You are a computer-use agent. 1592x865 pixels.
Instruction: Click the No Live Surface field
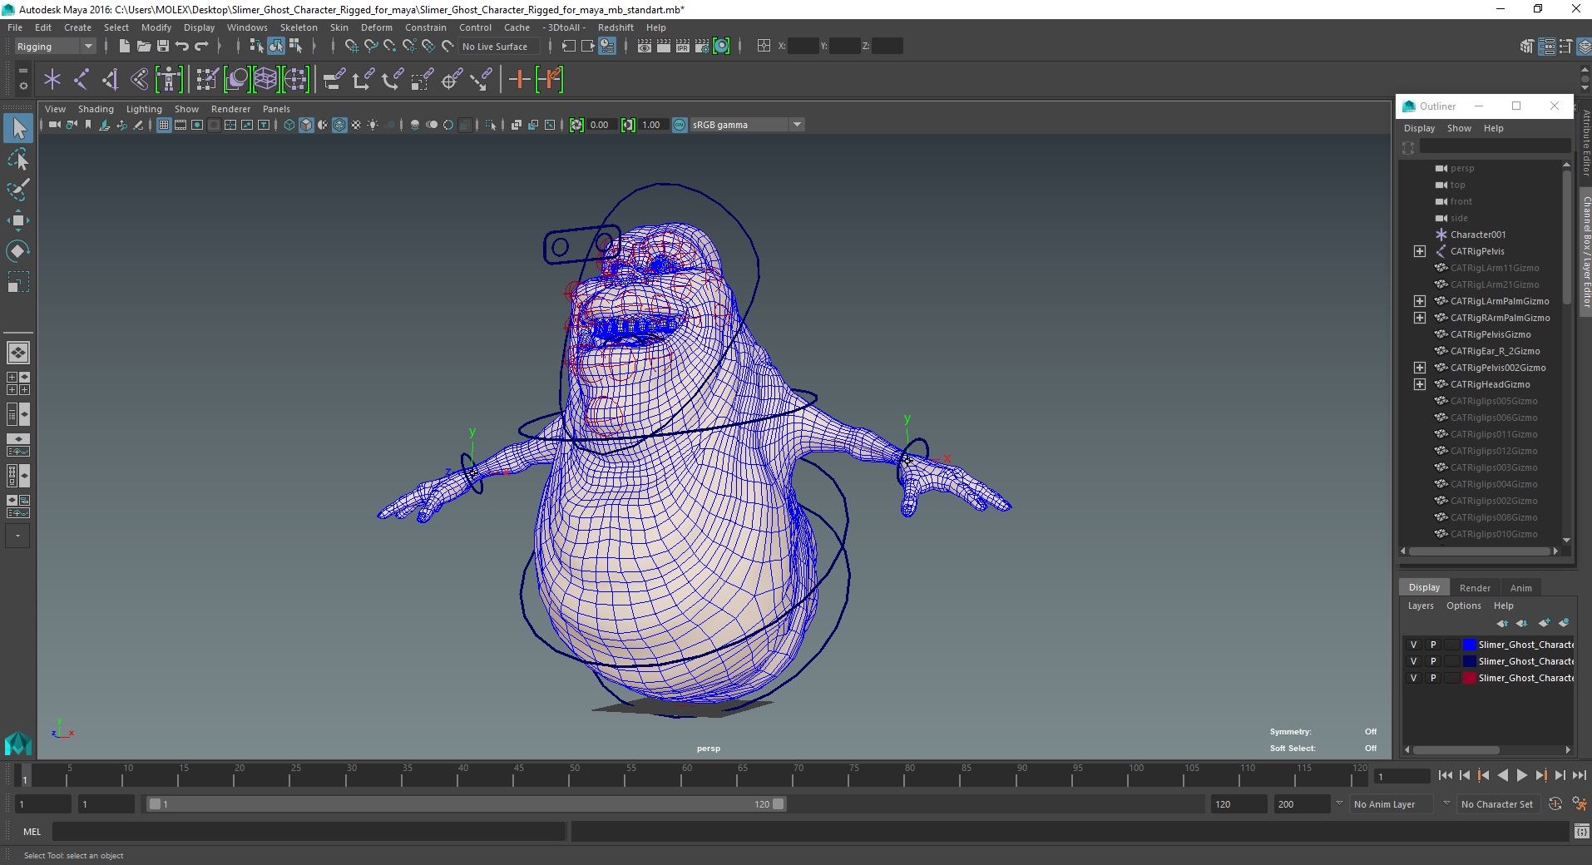point(497,47)
